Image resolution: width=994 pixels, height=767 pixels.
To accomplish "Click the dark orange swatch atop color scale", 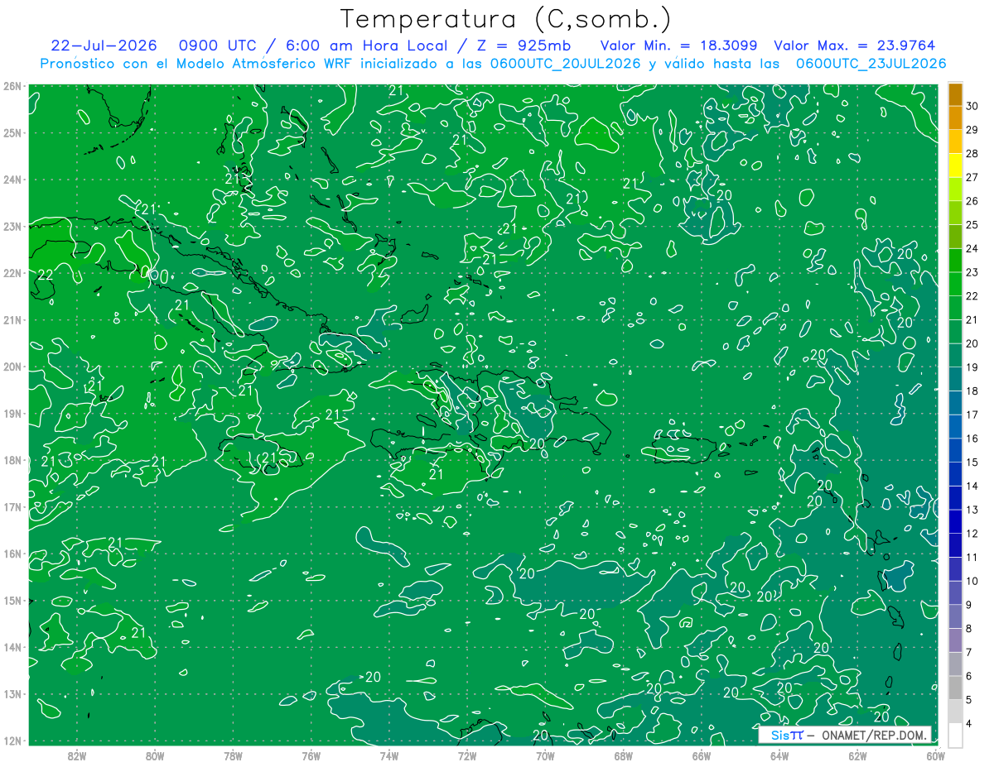I will pos(955,94).
